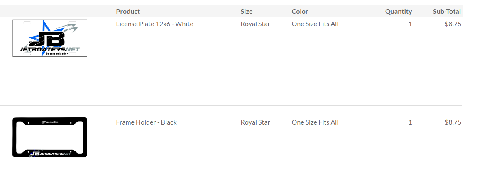Click $8.75 sub-total of License Plate
This screenshot has width=477, height=193.
[453, 24]
